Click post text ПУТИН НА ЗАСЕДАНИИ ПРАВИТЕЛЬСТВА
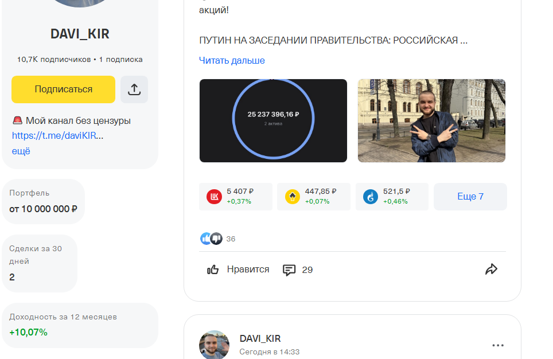This screenshot has width=553, height=359. [333, 41]
